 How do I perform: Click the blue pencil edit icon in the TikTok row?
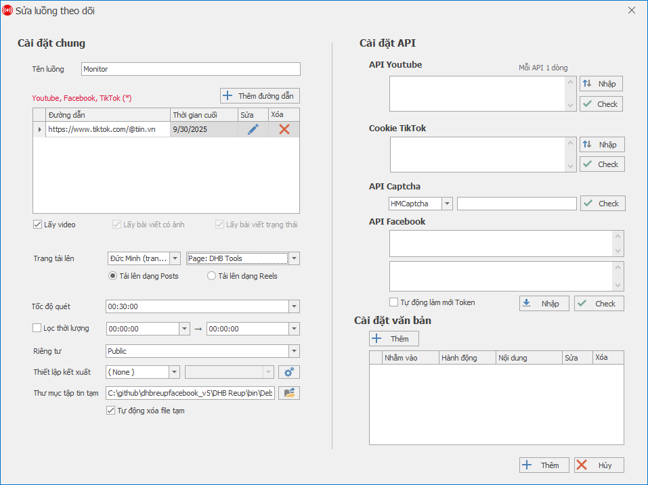[253, 129]
